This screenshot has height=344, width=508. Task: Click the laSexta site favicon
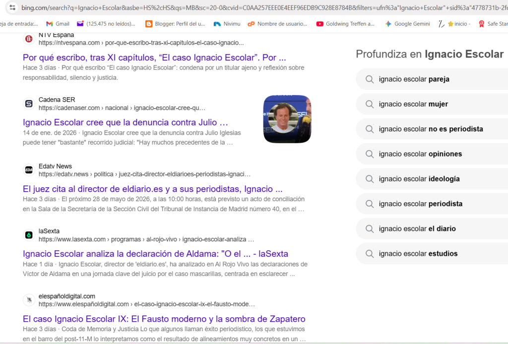pos(29,235)
